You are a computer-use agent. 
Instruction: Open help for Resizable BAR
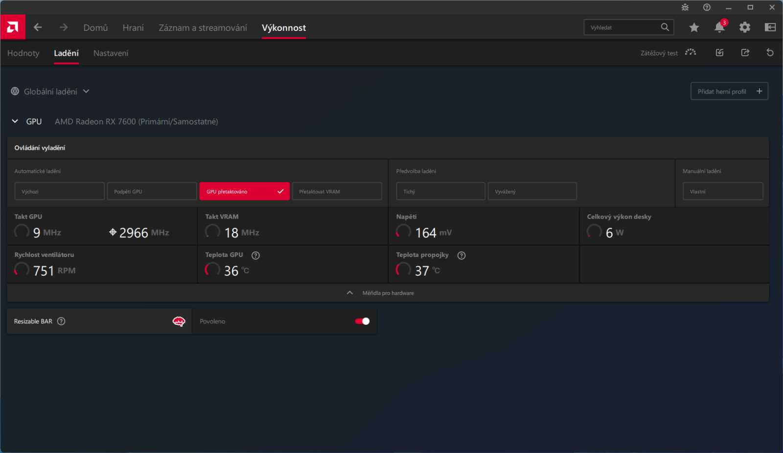coord(61,321)
